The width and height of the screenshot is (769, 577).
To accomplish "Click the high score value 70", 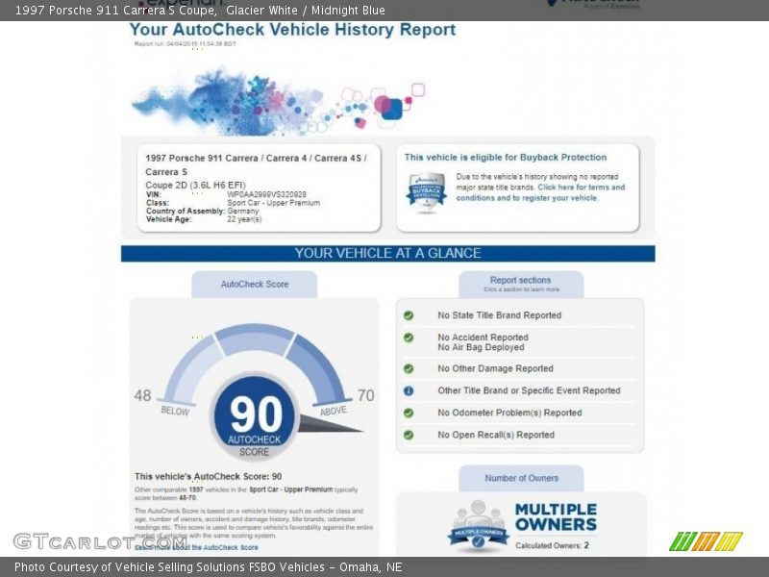I will (x=366, y=395).
